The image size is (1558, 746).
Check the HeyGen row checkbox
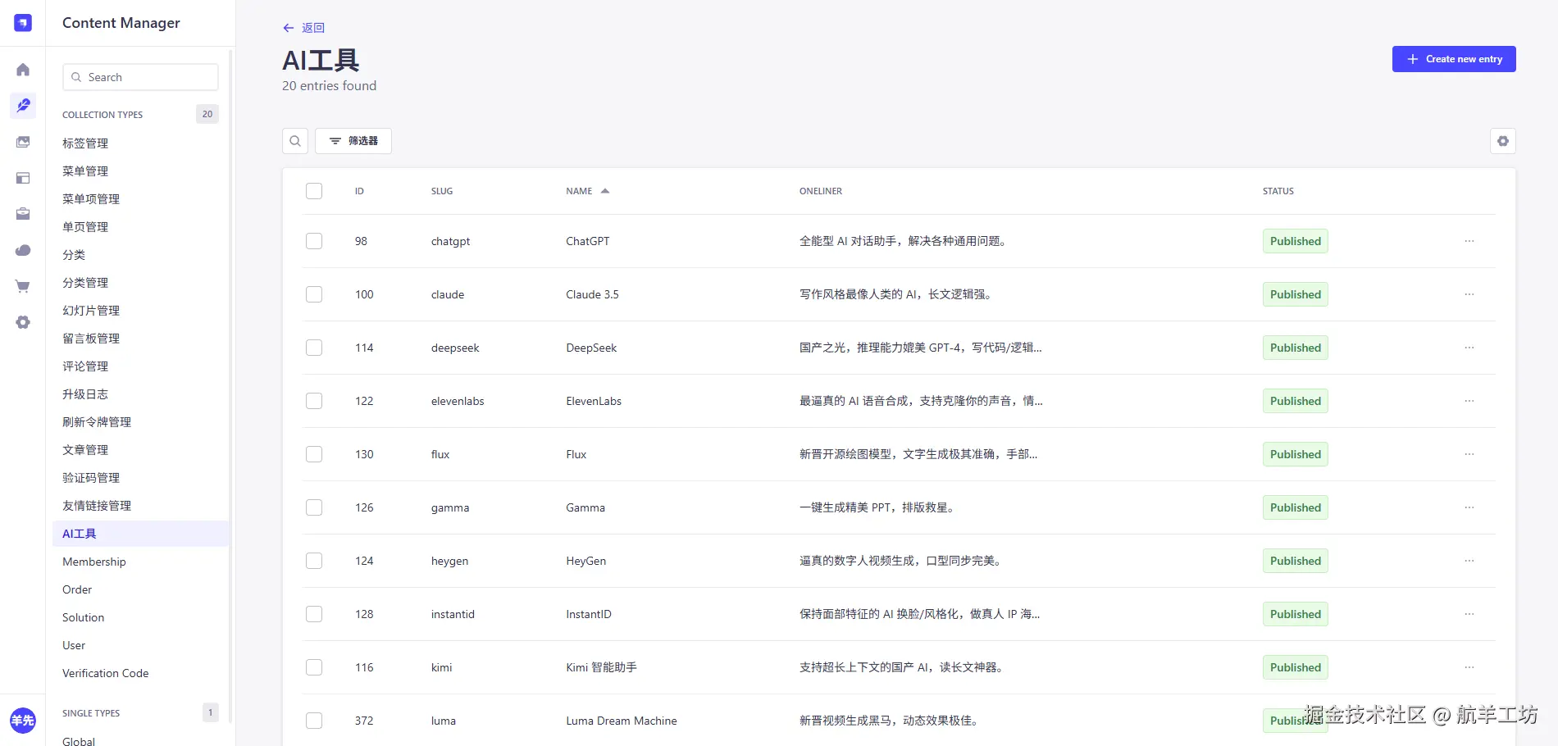(x=314, y=561)
